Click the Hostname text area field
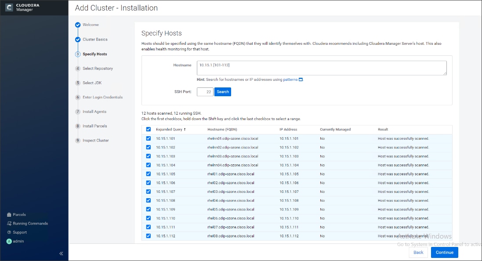This screenshot has height=261, width=482. (322, 68)
